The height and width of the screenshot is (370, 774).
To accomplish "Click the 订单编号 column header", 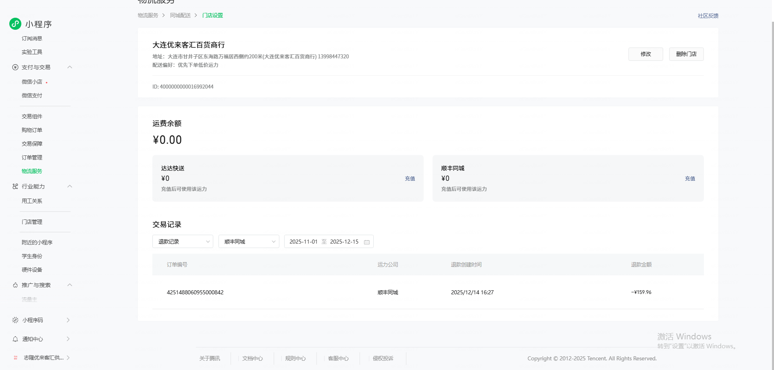I will click(x=177, y=265).
